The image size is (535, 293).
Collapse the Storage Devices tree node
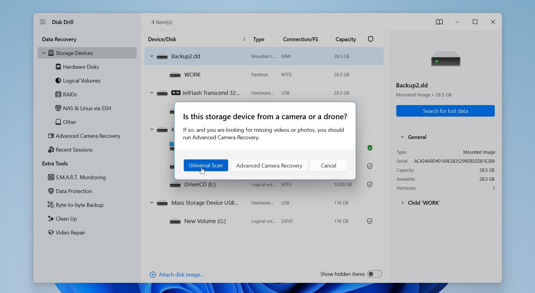pos(44,53)
